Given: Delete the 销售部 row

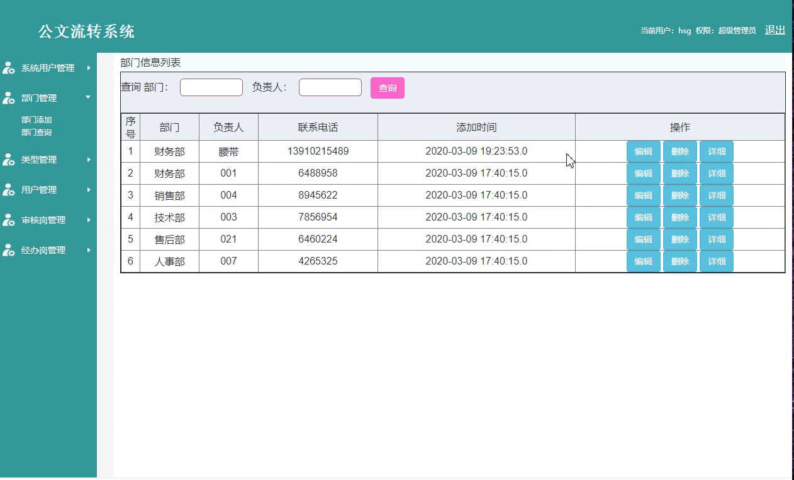Looking at the screenshot, I should point(680,195).
